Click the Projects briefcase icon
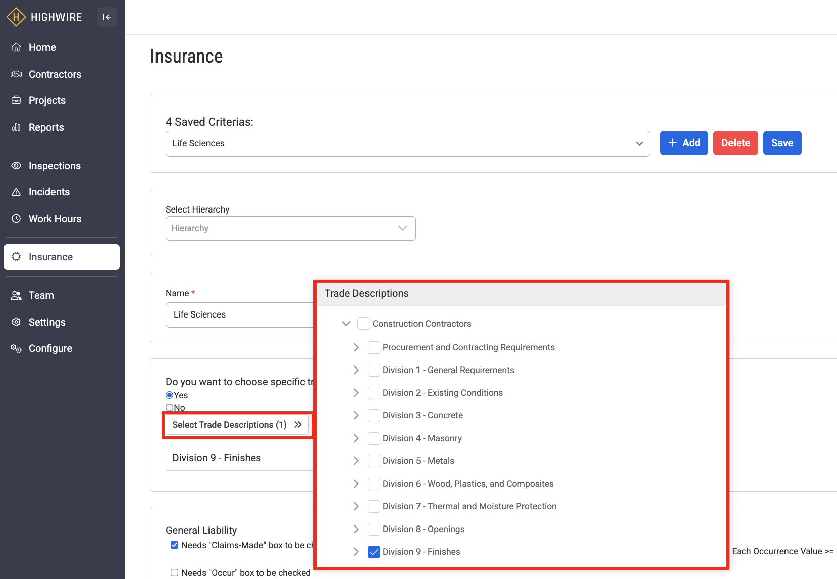The height and width of the screenshot is (579, 837). pyautogui.click(x=16, y=100)
